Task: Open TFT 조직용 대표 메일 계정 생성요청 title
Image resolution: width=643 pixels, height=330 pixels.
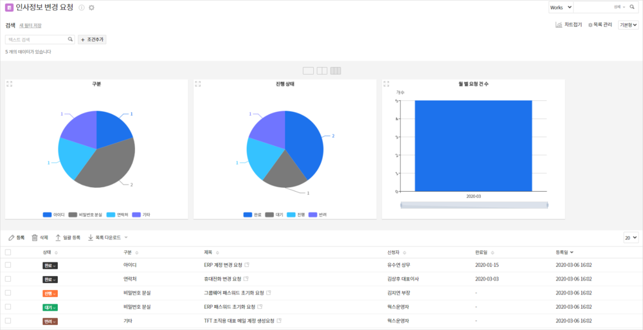Action: 239,321
